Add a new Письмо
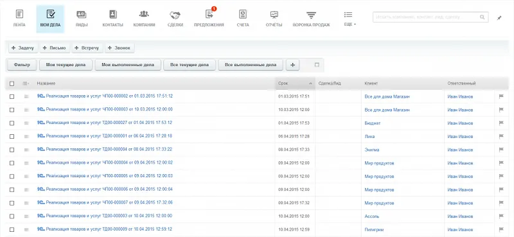 [55, 48]
